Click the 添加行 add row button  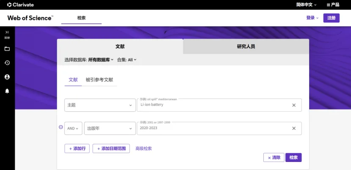[x=77, y=148]
